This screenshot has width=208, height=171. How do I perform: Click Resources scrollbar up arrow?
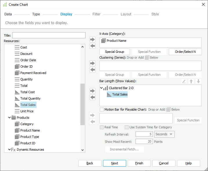(x=82, y=47)
